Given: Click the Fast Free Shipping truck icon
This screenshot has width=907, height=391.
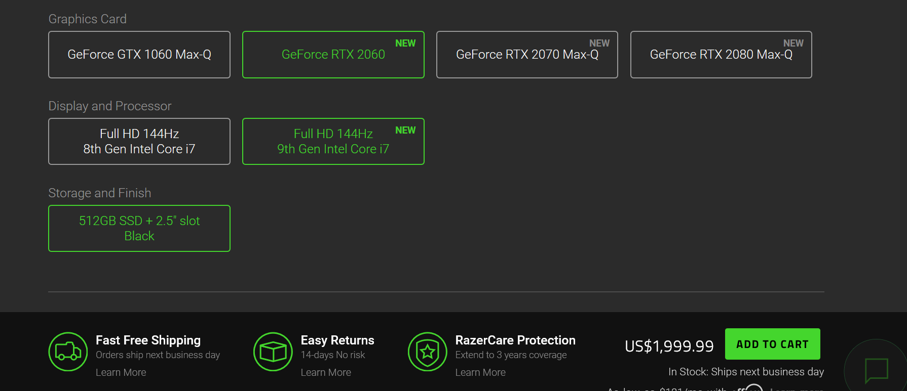Looking at the screenshot, I should click(68, 352).
